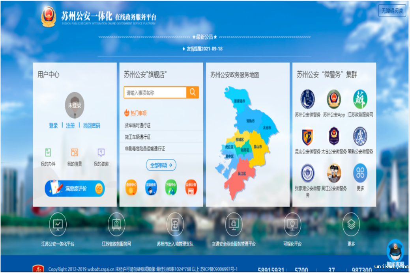The width and height of the screenshot is (410, 273).
Task: Expand the 全部事项 button
Action: click(161, 165)
